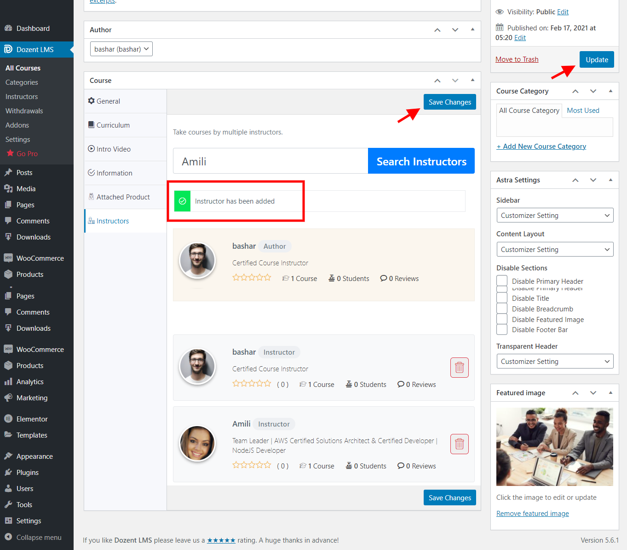This screenshot has height=550, width=627.
Task: Click the instructor search field
Action: (270, 161)
